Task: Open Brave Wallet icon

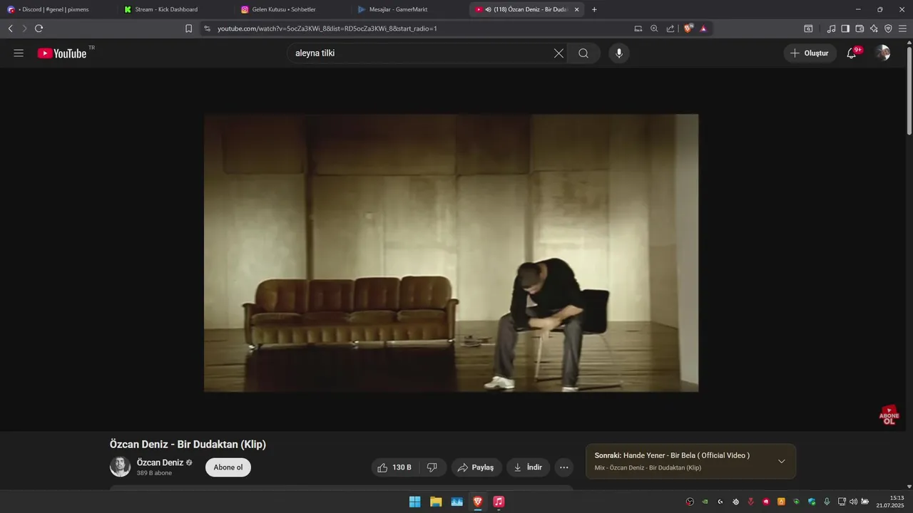Action: pyautogui.click(x=860, y=28)
